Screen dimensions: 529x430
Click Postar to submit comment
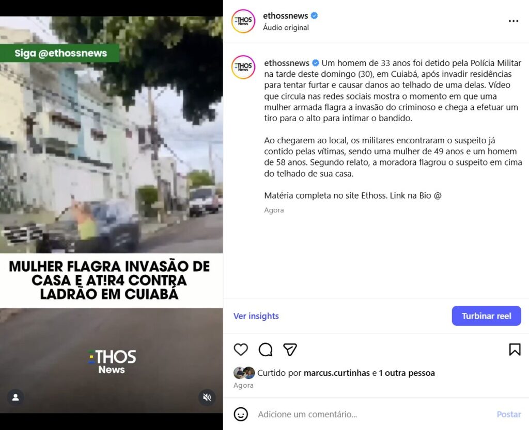(x=509, y=414)
